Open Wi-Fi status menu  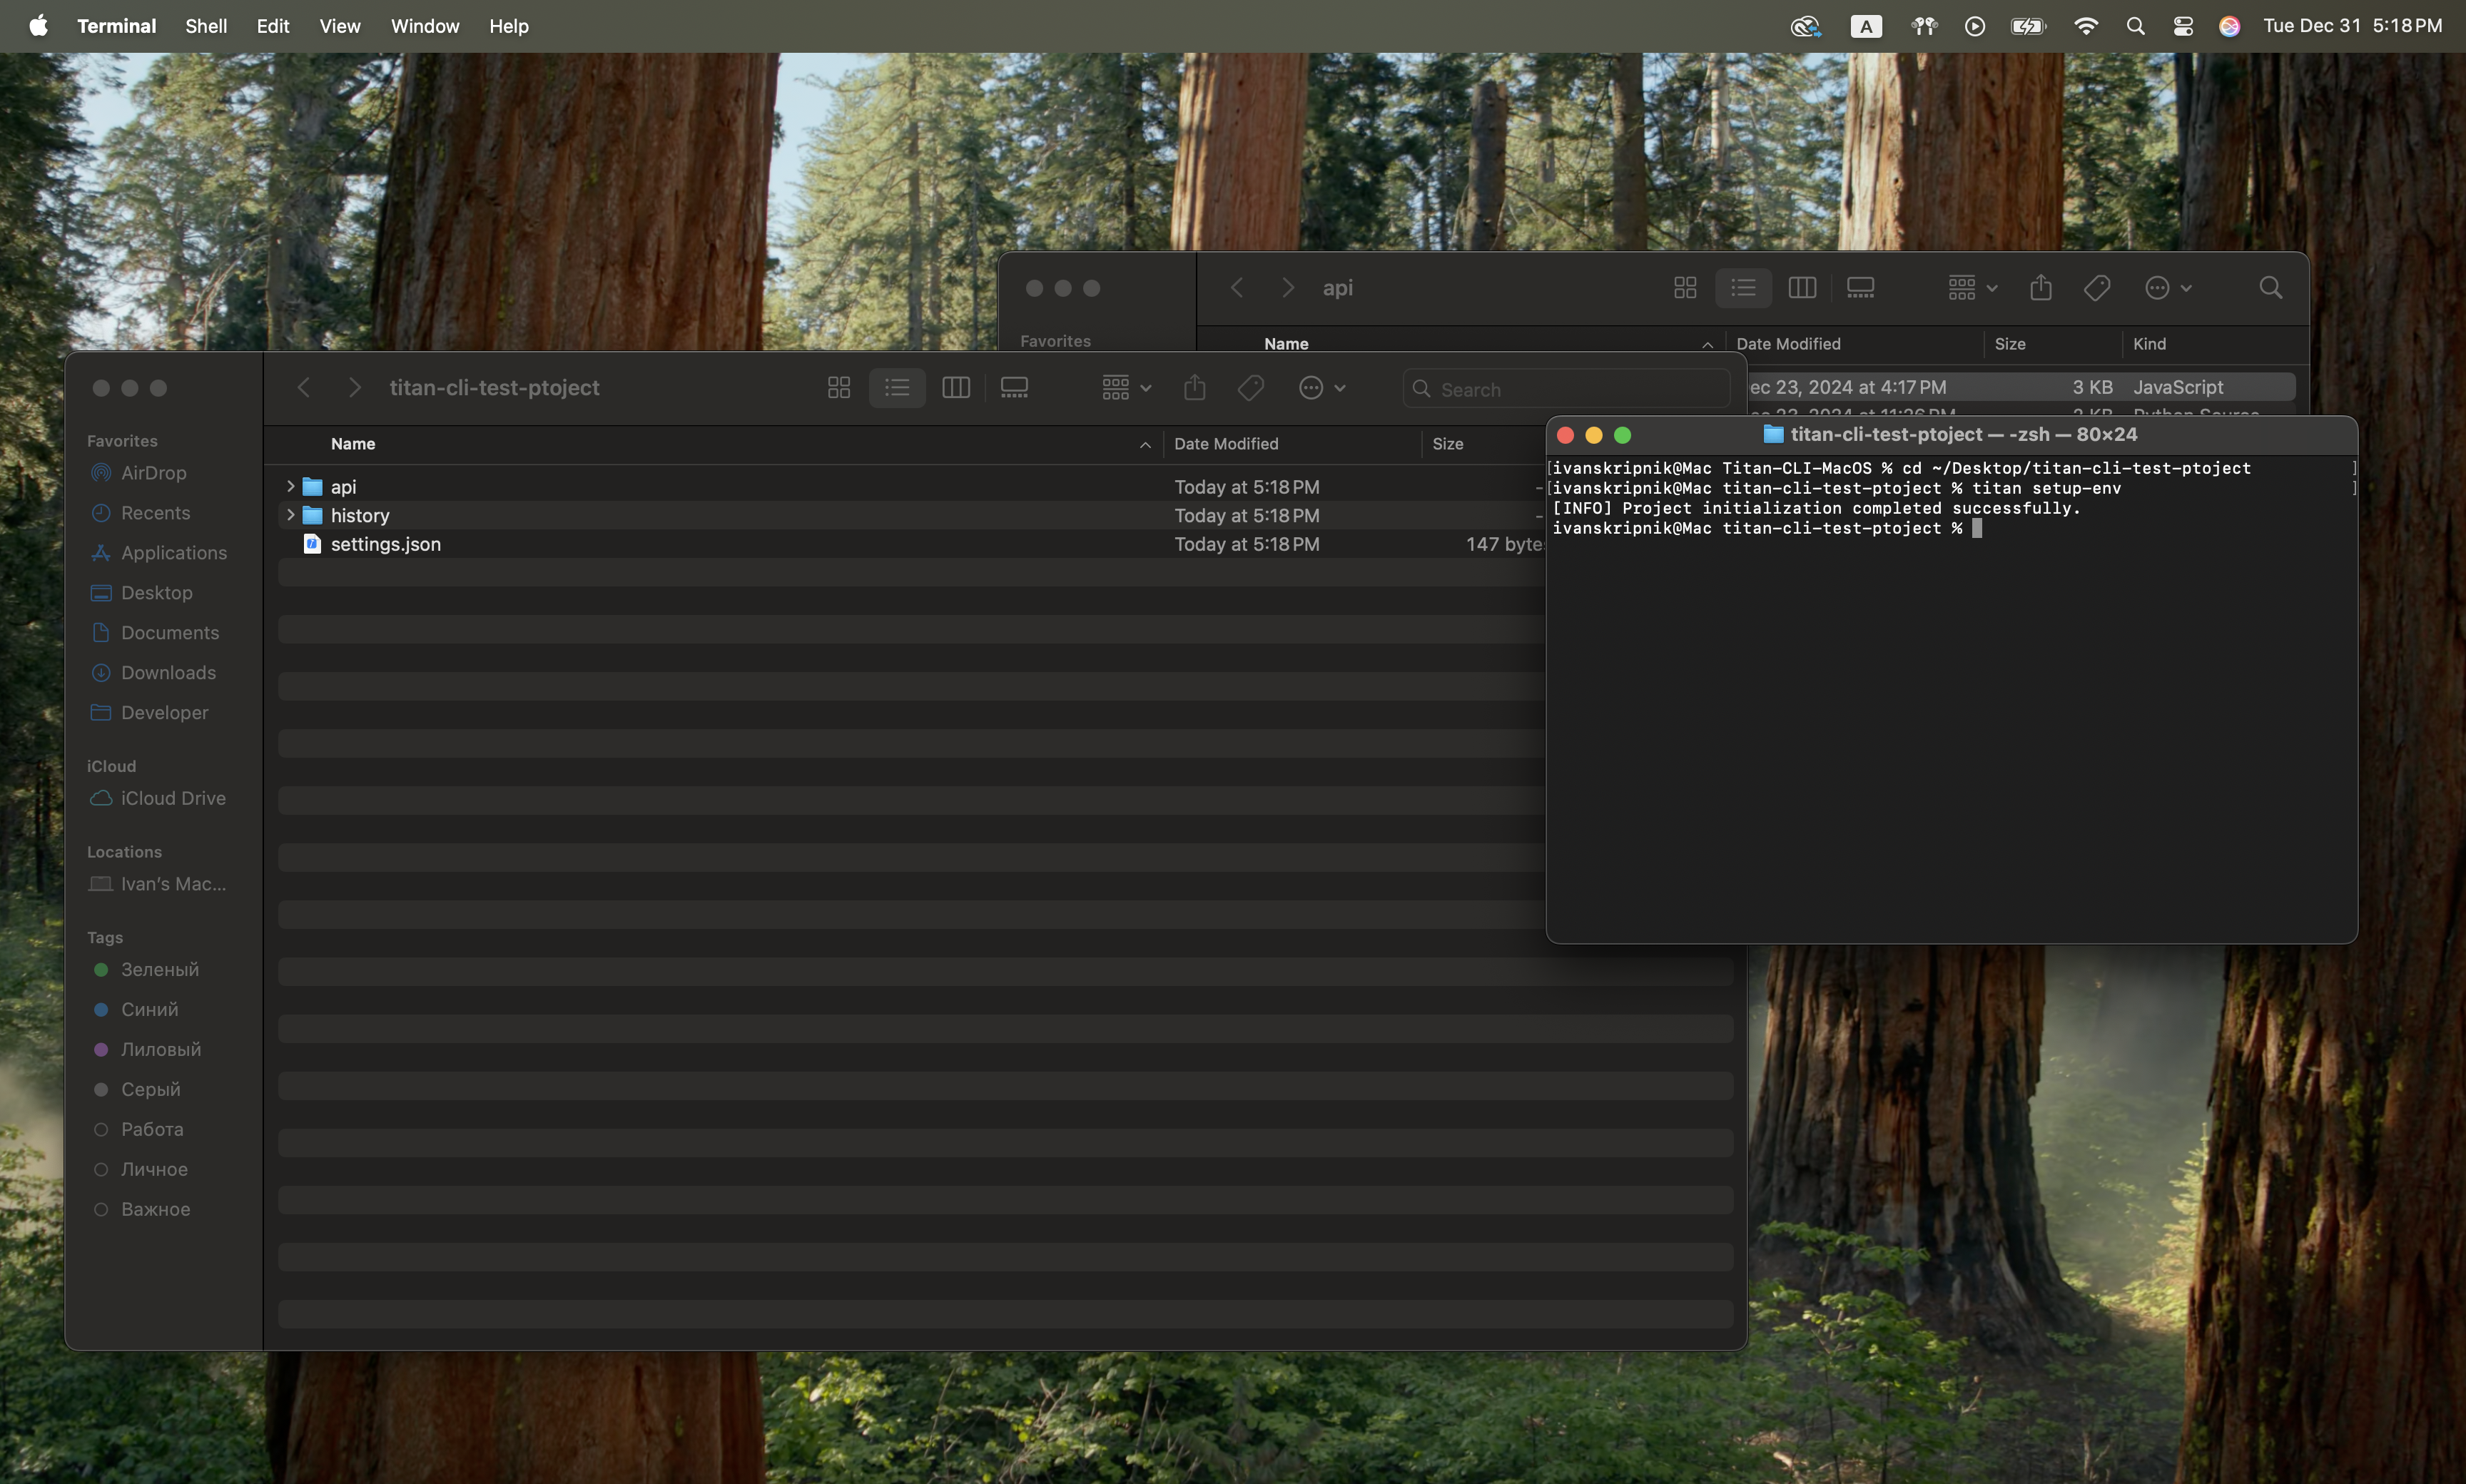point(2085,26)
